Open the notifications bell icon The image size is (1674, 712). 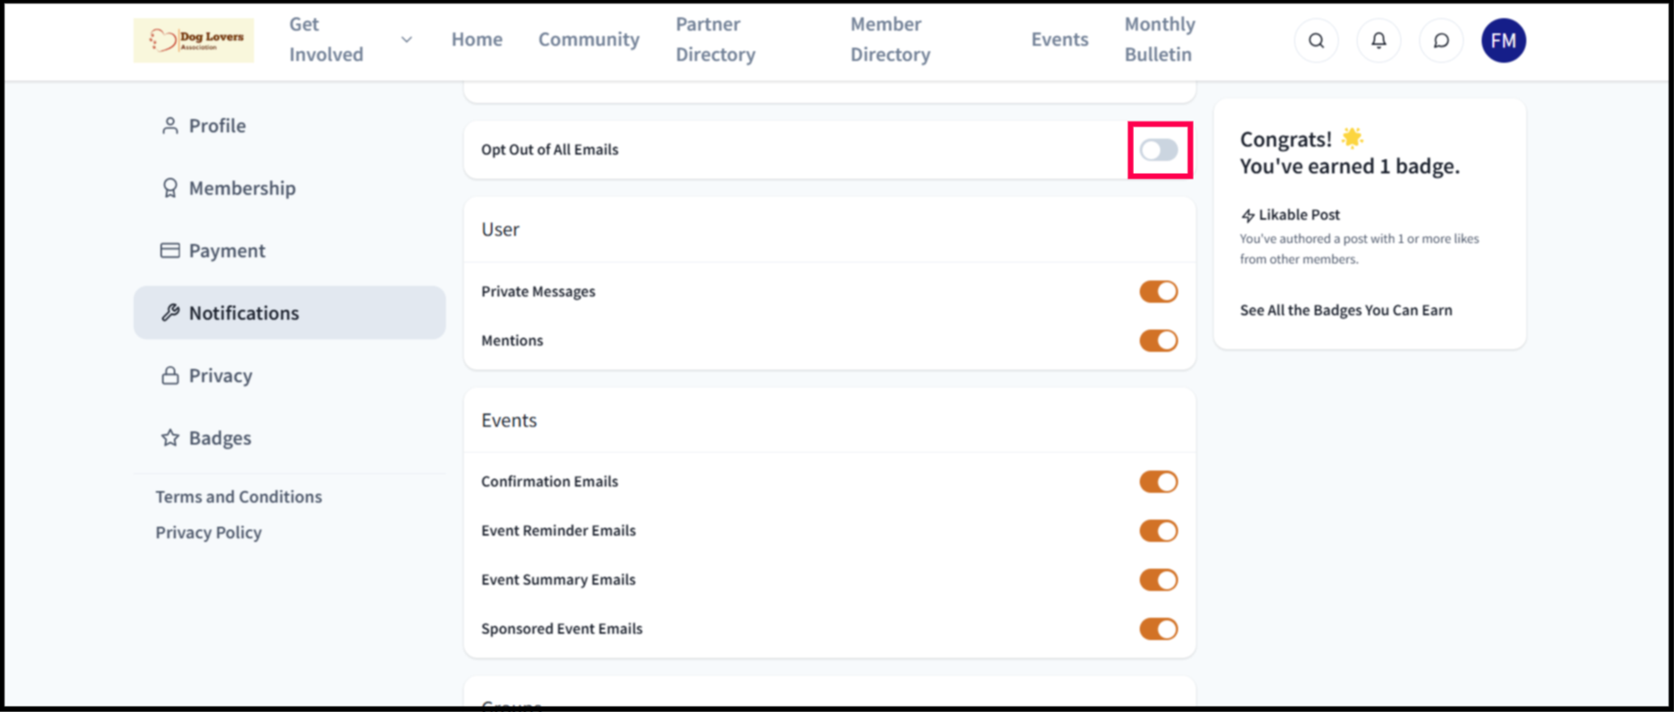(1378, 40)
